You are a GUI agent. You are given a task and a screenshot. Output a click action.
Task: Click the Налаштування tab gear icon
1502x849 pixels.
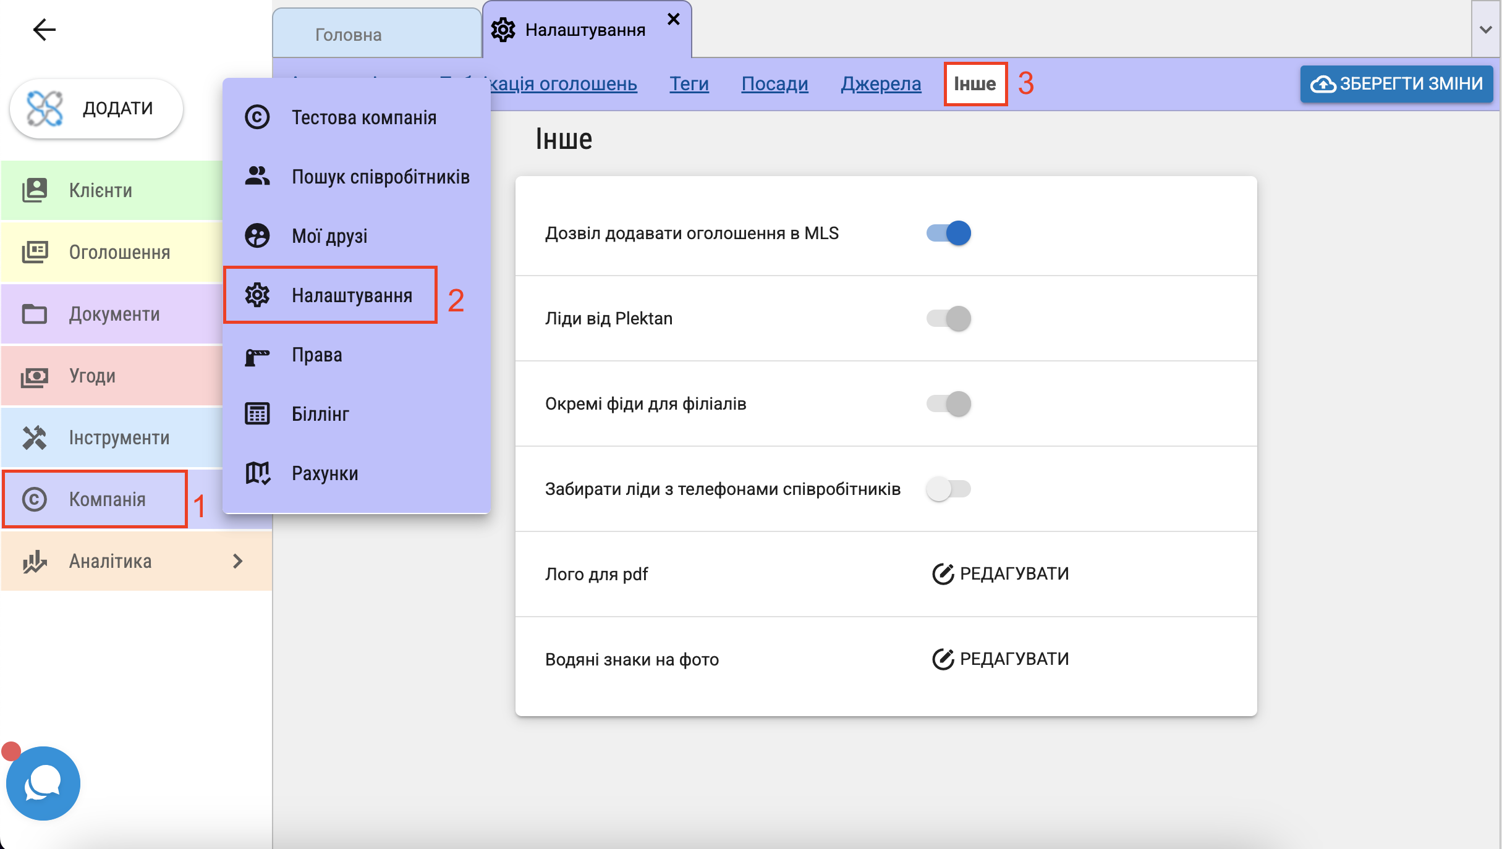pyautogui.click(x=503, y=30)
